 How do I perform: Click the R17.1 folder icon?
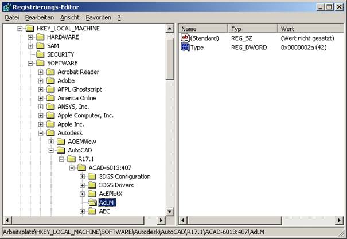click(x=71, y=159)
